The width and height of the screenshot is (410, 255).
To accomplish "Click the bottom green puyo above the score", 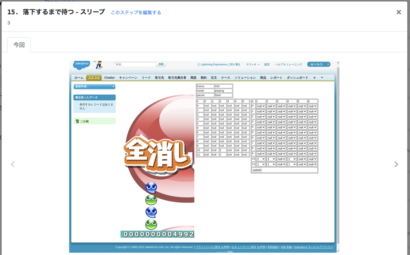I will coord(151,224).
